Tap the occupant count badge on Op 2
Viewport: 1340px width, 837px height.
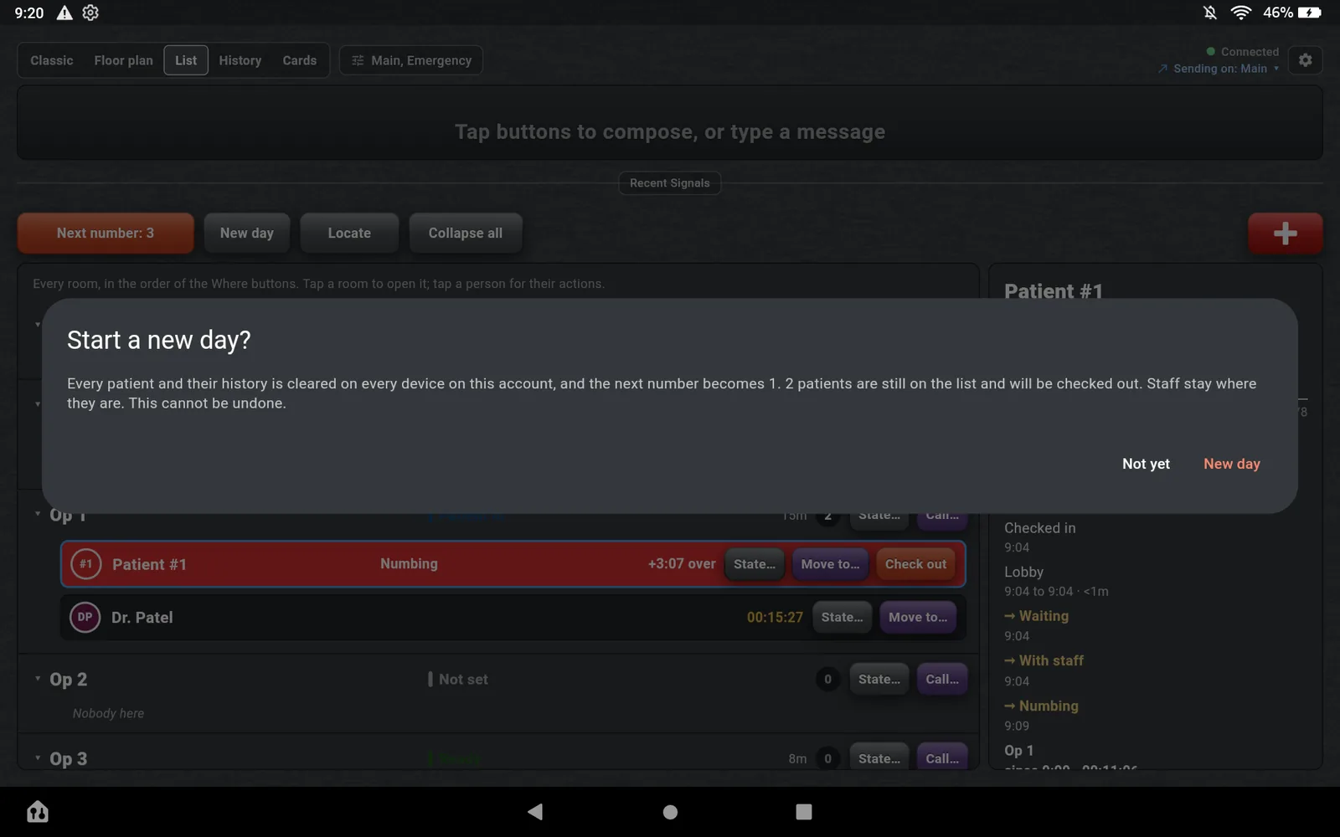827,680
